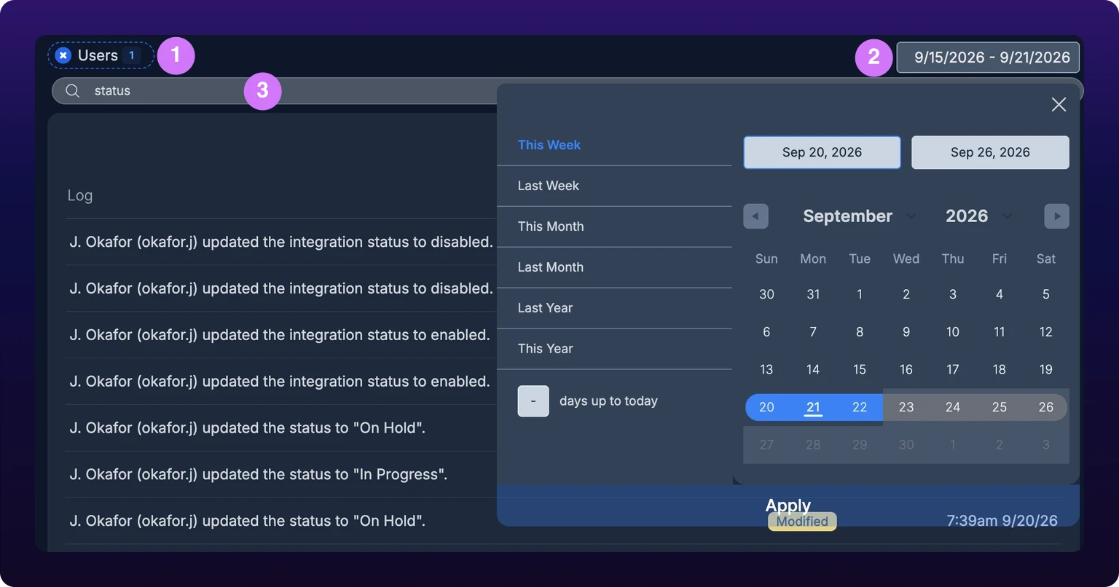Choose September 9 in the calendar
This screenshot has width=1119, height=587.
click(x=906, y=331)
